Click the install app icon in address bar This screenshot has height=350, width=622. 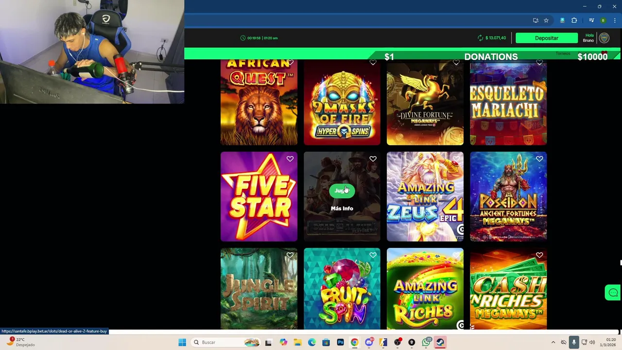point(536,20)
